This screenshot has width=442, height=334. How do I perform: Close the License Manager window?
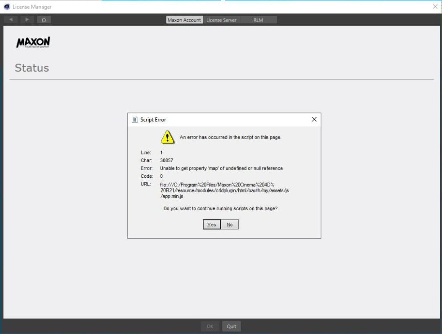click(x=435, y=7)
